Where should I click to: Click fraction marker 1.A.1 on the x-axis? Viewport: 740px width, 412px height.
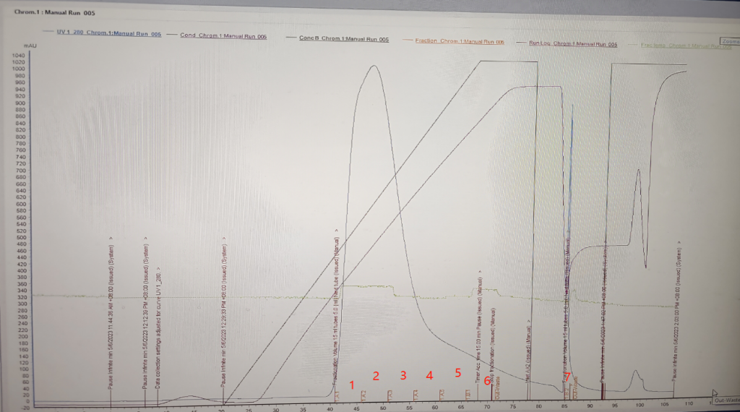[337, 392]
